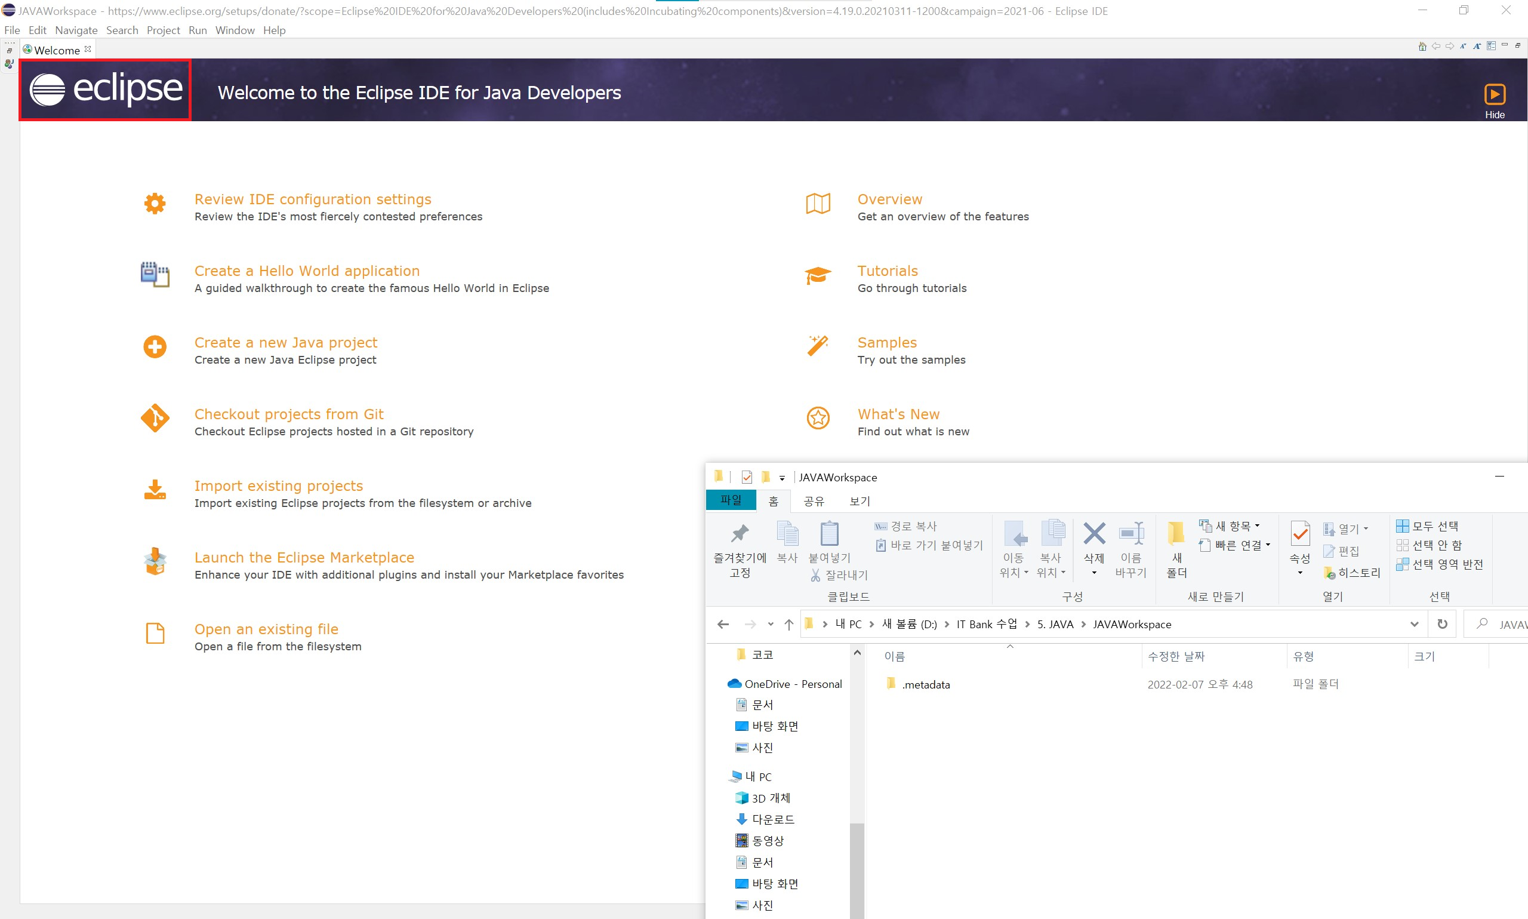Open the New Item (새 항목) dropdown

click(x=1236, y=527)
